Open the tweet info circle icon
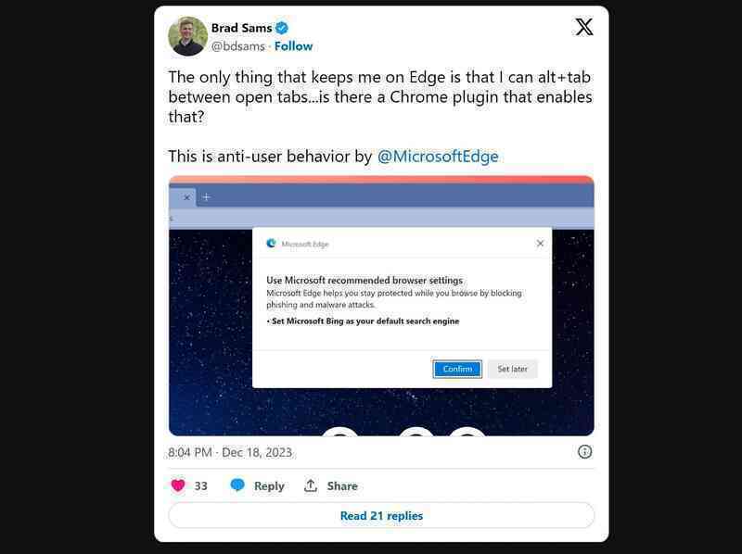 [584, 452]
